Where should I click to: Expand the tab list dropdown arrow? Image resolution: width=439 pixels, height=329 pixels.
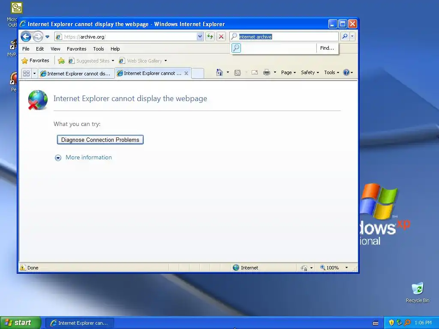pos(34,73)
